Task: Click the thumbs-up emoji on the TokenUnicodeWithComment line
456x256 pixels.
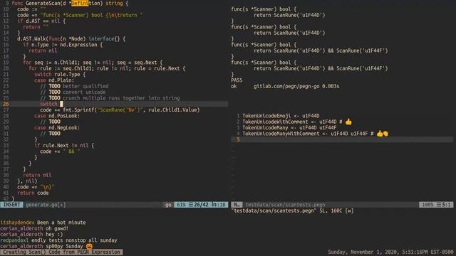Action: pyautogui.click(x=348, y=122)
